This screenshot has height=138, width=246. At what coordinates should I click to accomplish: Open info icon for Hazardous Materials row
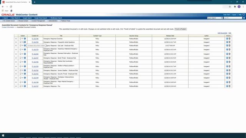click(x=227, y=49)
